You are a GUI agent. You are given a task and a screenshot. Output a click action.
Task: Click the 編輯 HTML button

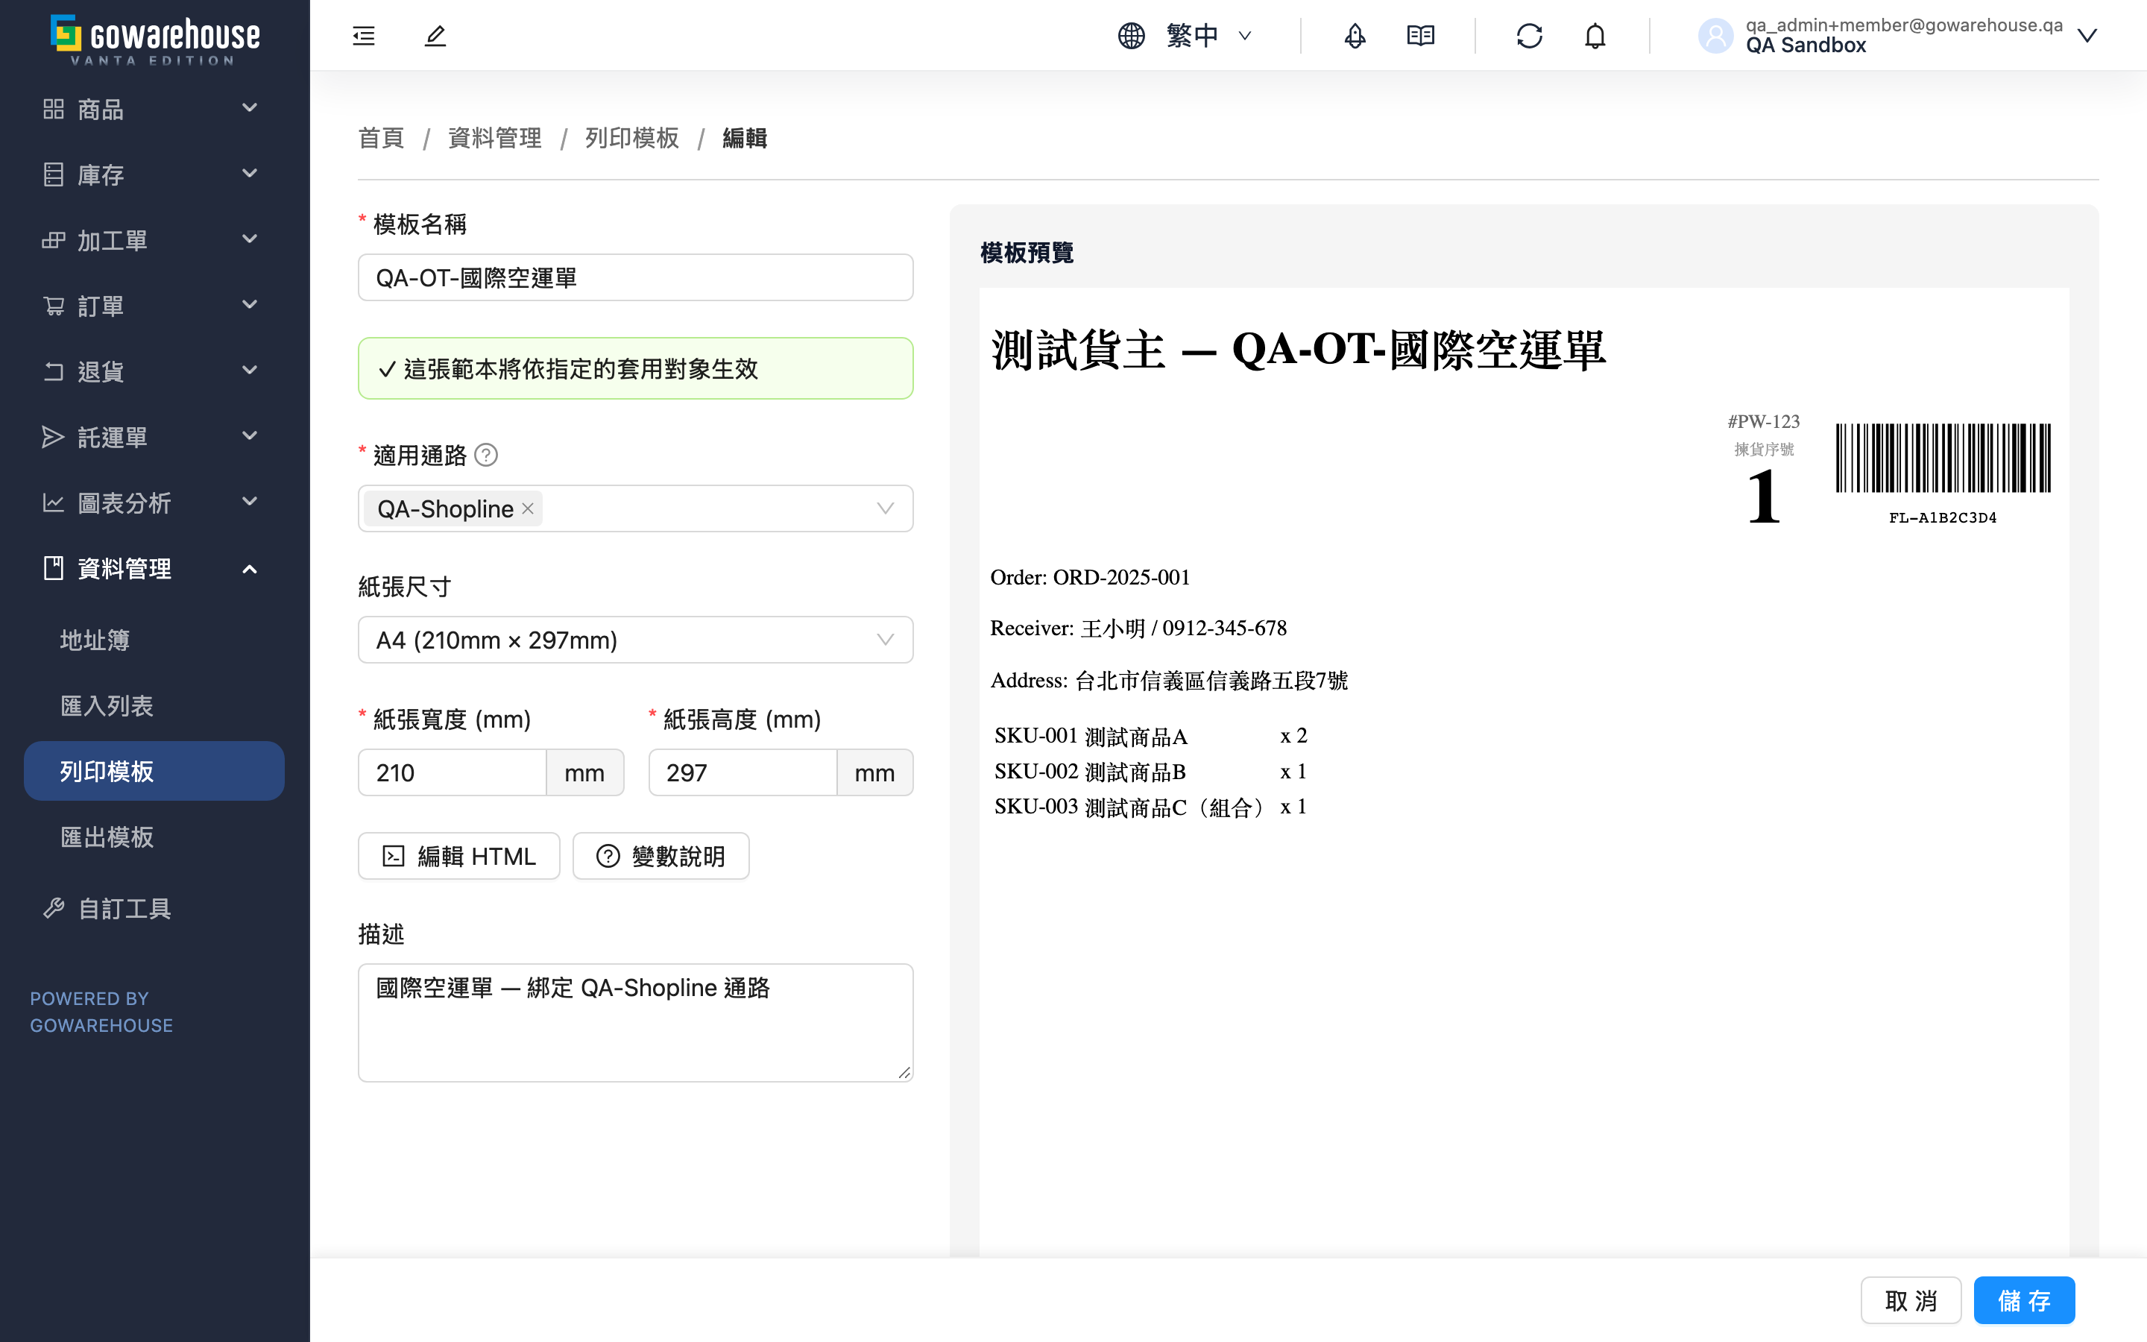pos(458,857)
